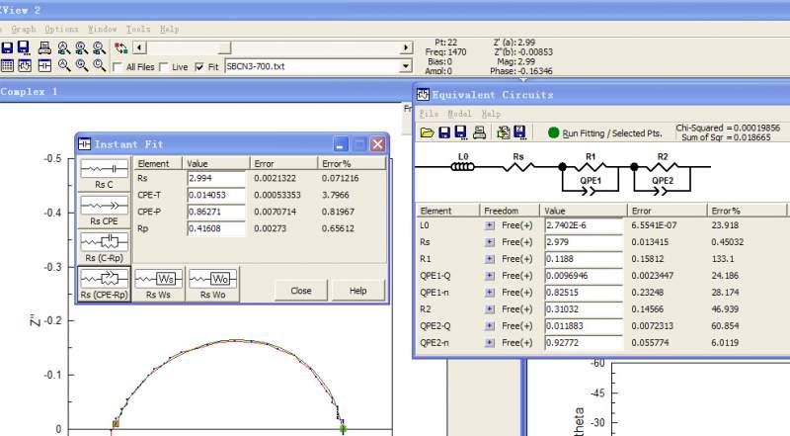Click Run Fitting / Selected Pts. button
Image resolution: width=790 pixels, height=436 pixels.
(604, 132)
